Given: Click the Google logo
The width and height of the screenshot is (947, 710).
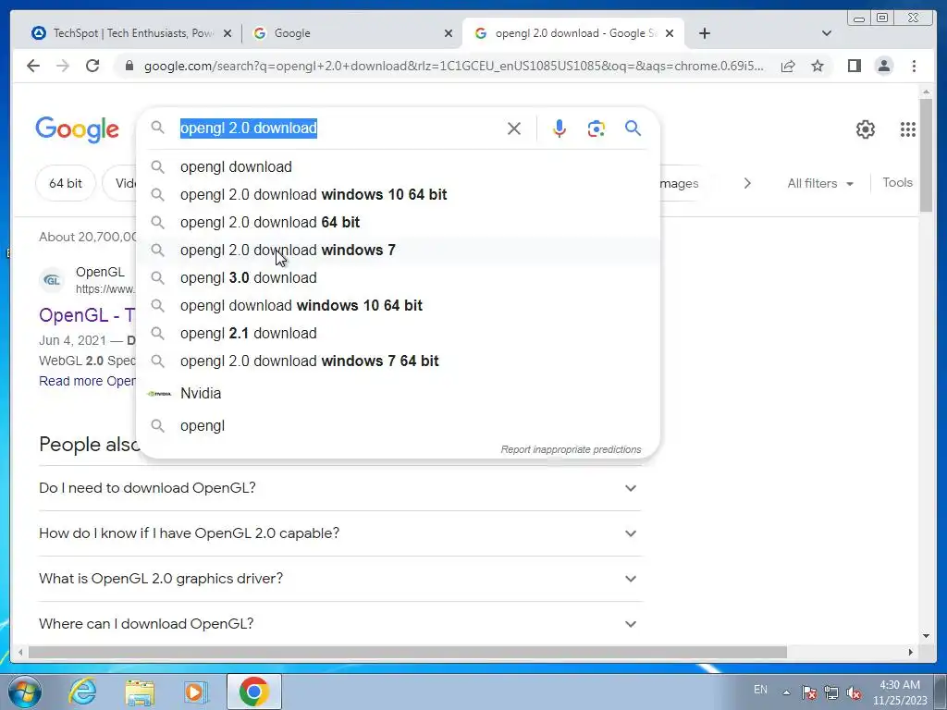Looking at the screenshot, I should pos(78,129).
